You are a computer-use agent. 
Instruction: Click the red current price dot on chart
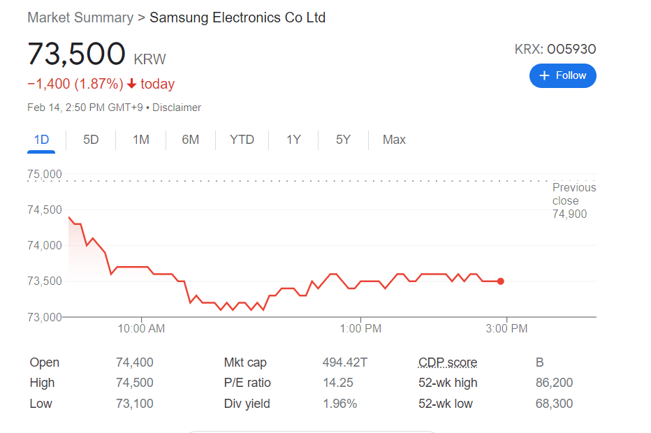(x=501, y=281)
